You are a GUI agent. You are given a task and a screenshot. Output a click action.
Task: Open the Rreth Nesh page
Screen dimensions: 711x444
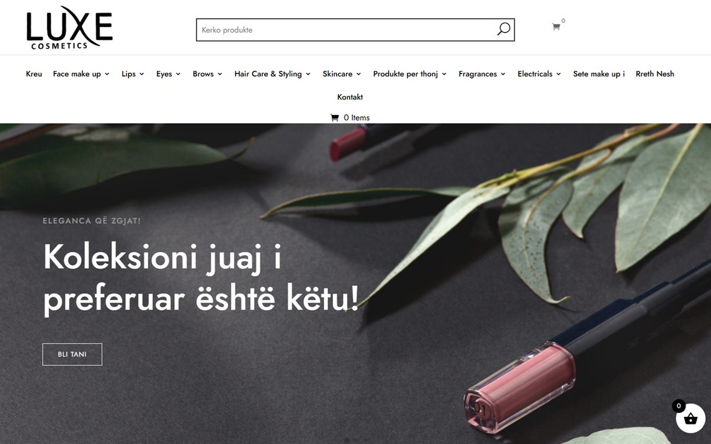pyautogui.click(x=655, y=74)
